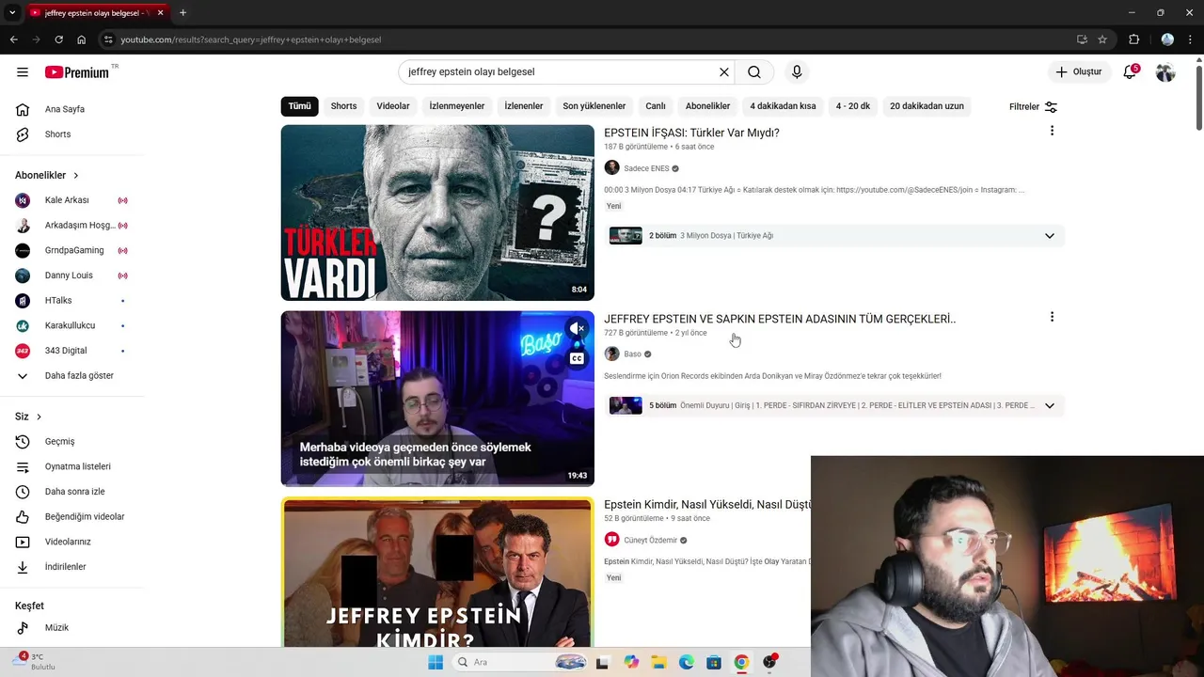The height and width of the screenshot is (677, 1204).
Task: Open Windows Start menu
Action: coord(436,662)
